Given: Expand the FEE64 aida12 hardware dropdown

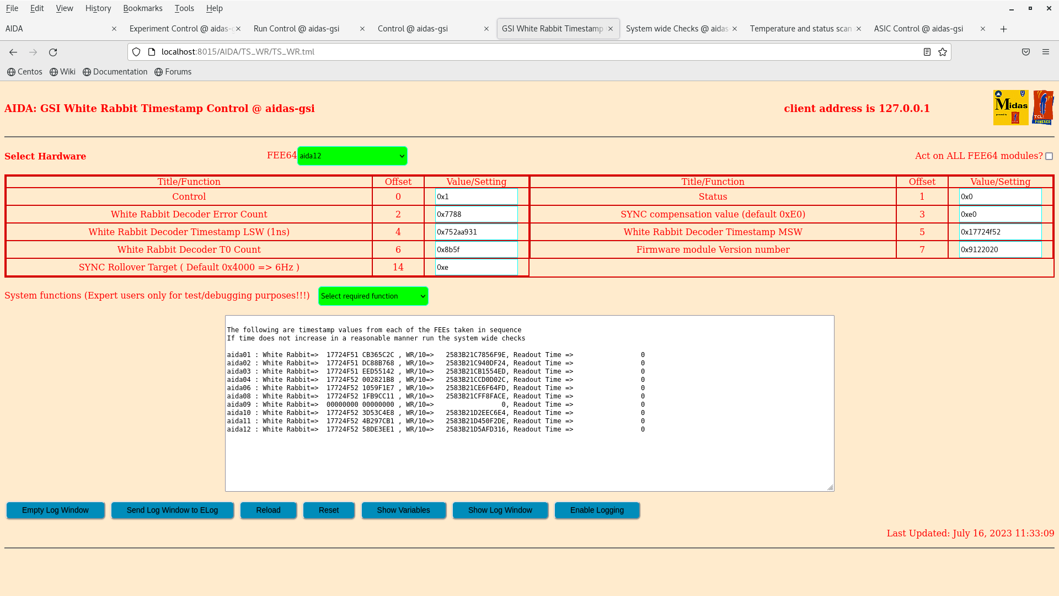Looking at the screenshot, I should point(352,156).
